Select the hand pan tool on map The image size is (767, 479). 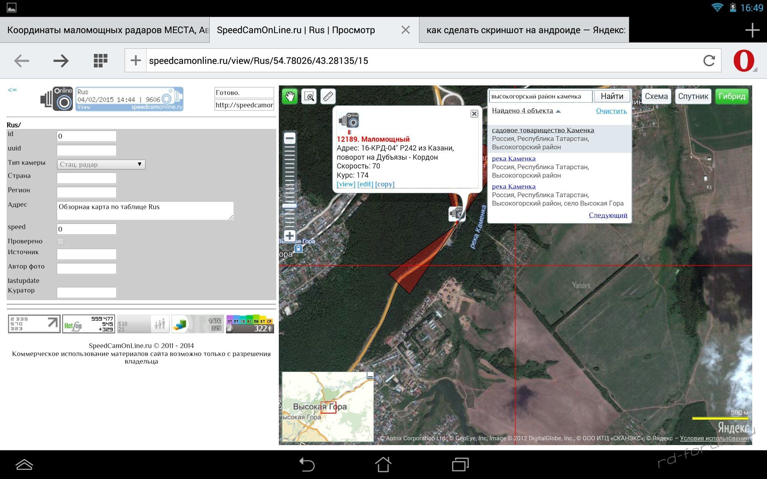coord(290,96)
